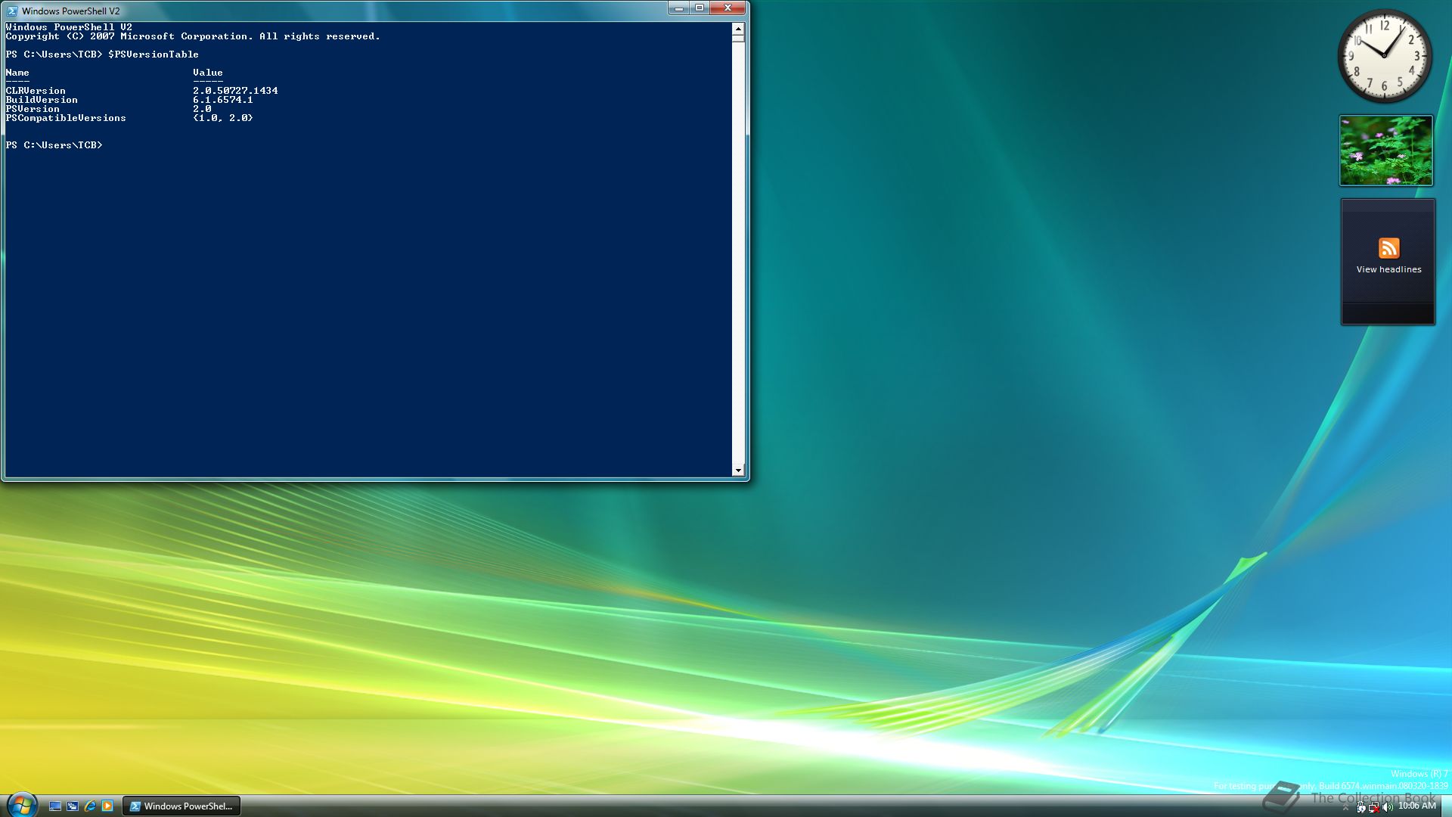The image size is (1452, 817).
Task: Click the last PS C:\Users\TCB> prompt
Action: [54, 145]
